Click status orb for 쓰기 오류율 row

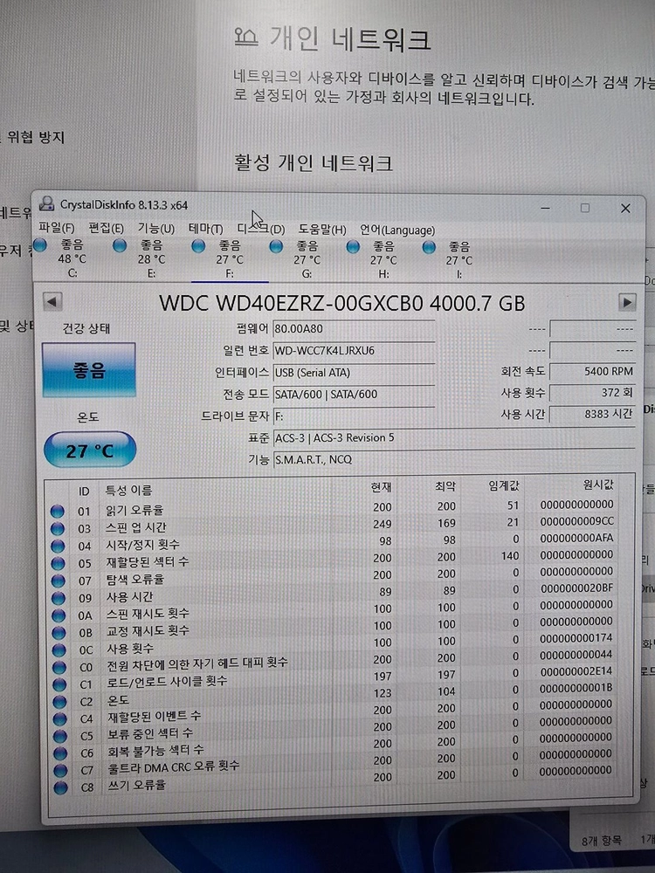(x=61, y=787)
